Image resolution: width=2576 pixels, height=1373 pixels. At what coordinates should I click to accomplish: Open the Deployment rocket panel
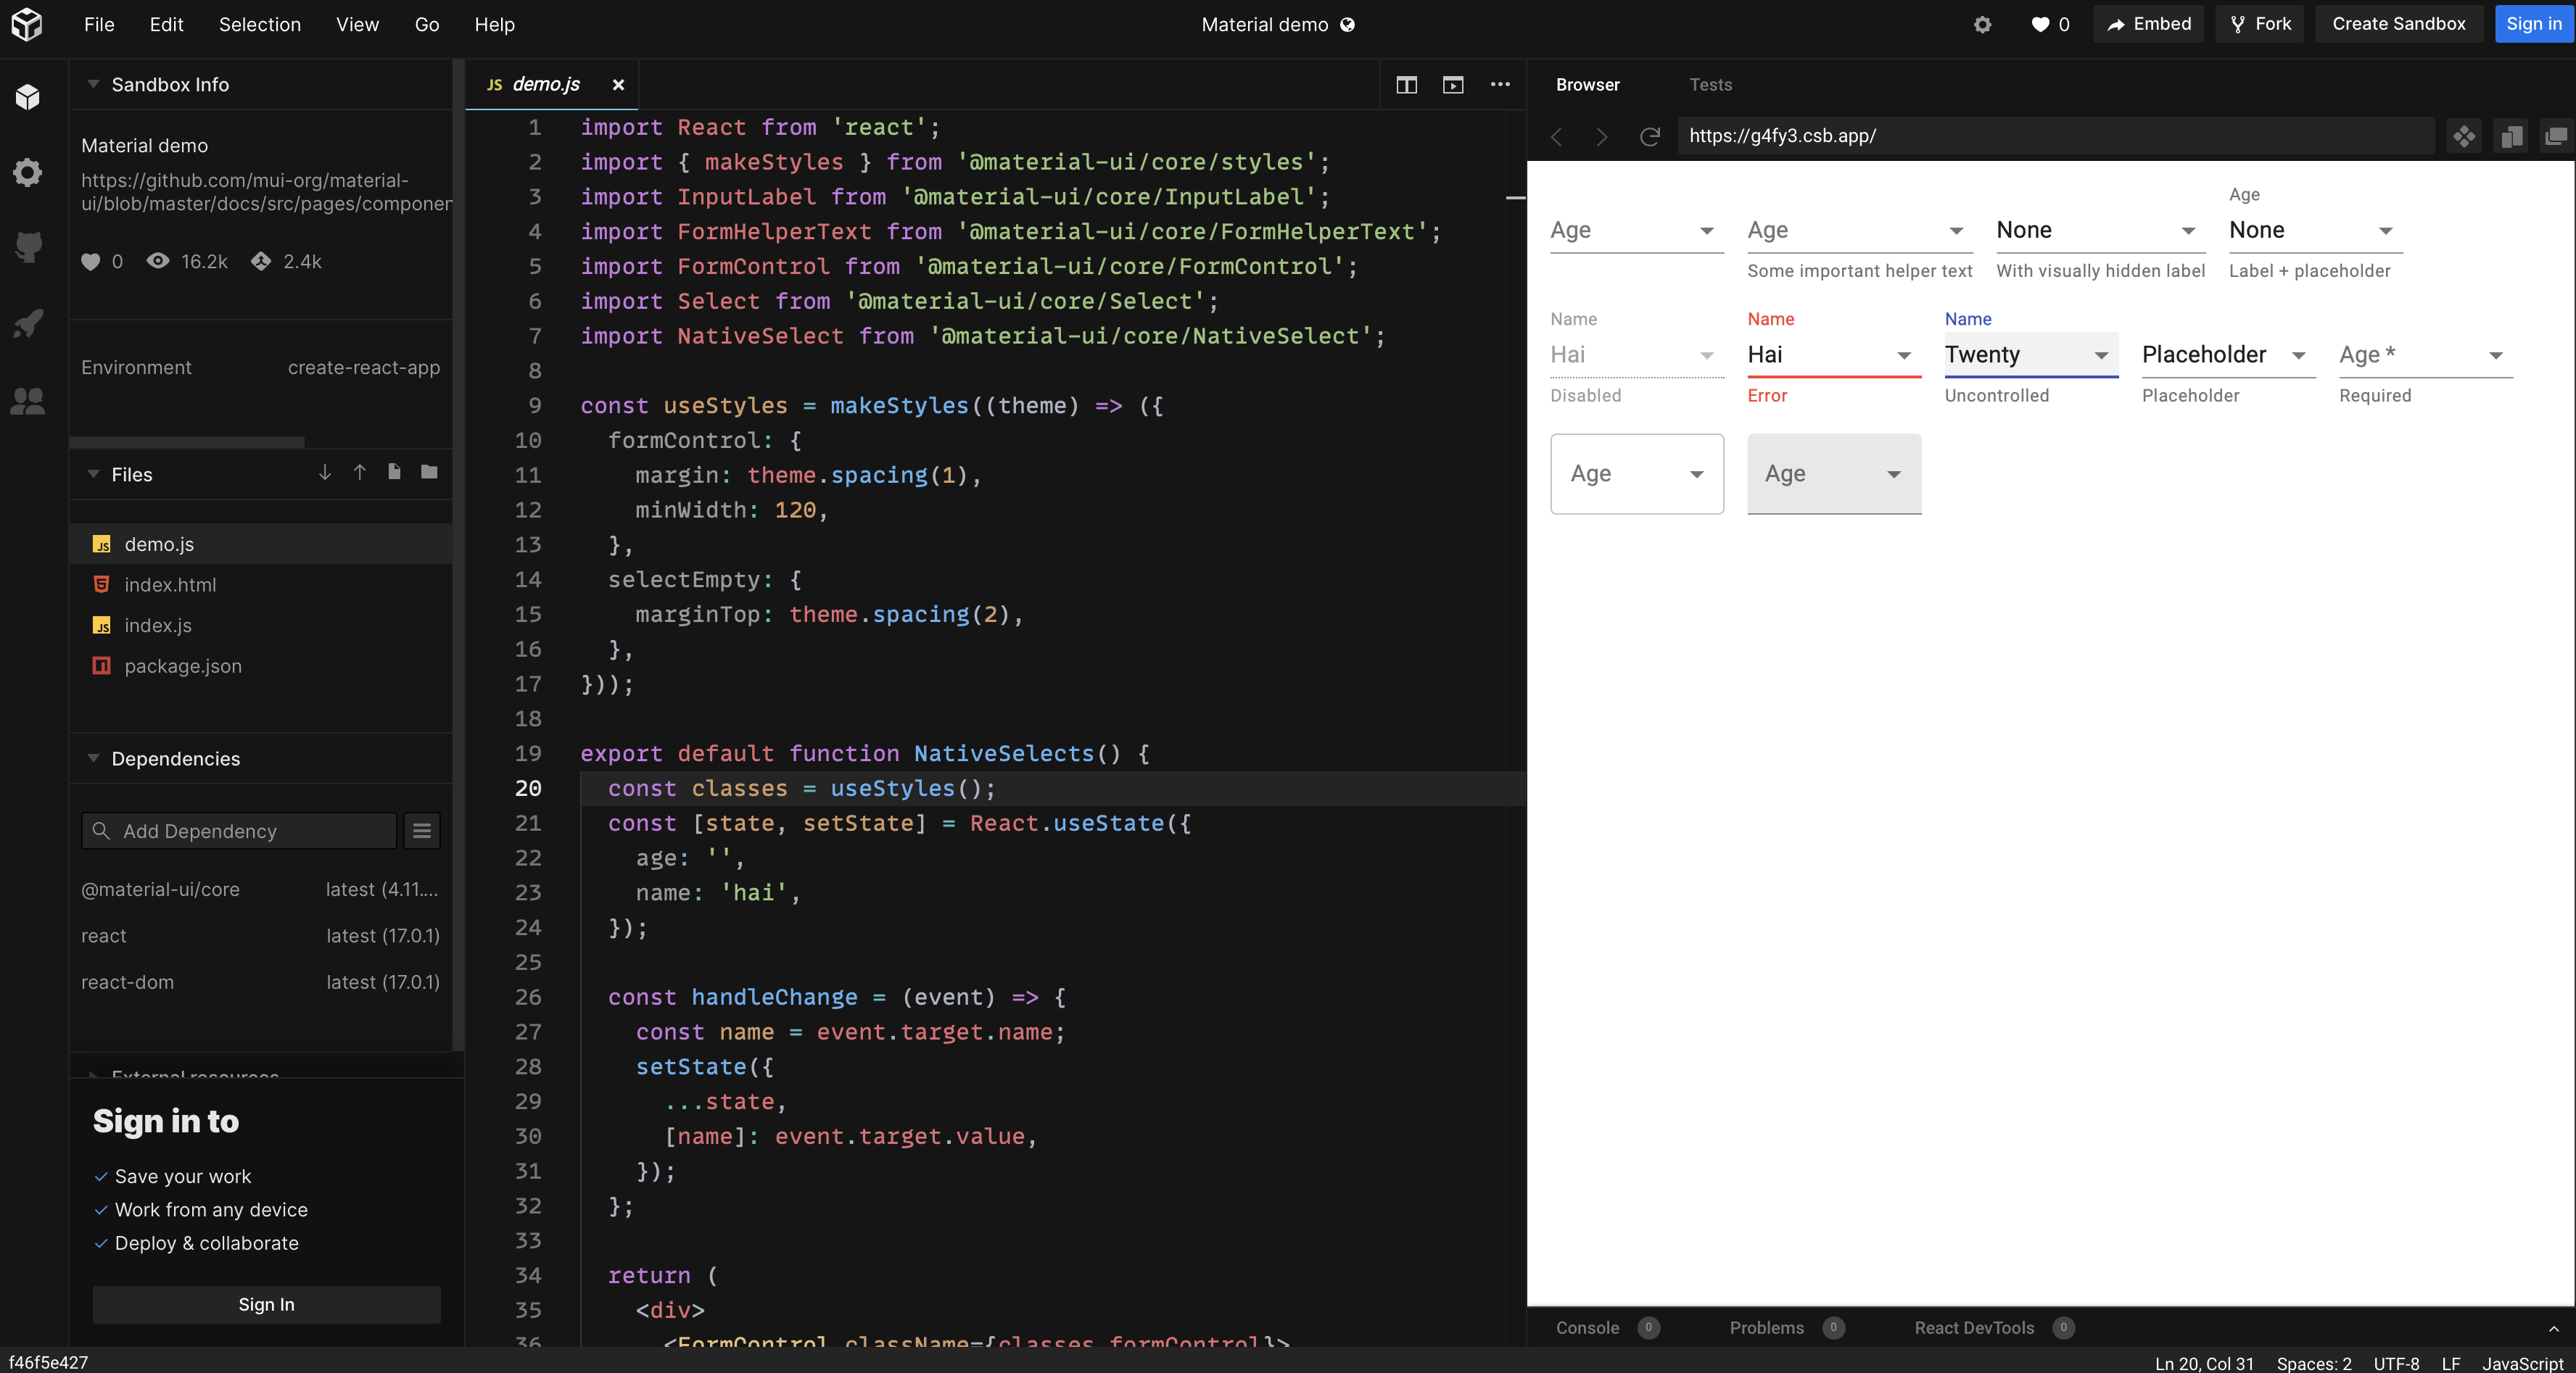[28, 323]
